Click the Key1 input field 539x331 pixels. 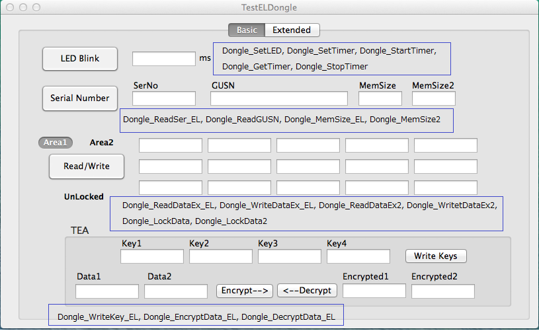(x=152, y=256)
